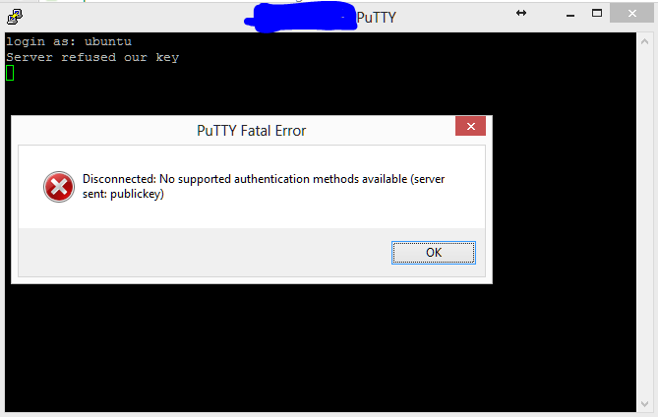Click the double-arrow icon in PuTTY title bar
The width and height of the screenshot is (658, 417).
(x=521, y=13)
